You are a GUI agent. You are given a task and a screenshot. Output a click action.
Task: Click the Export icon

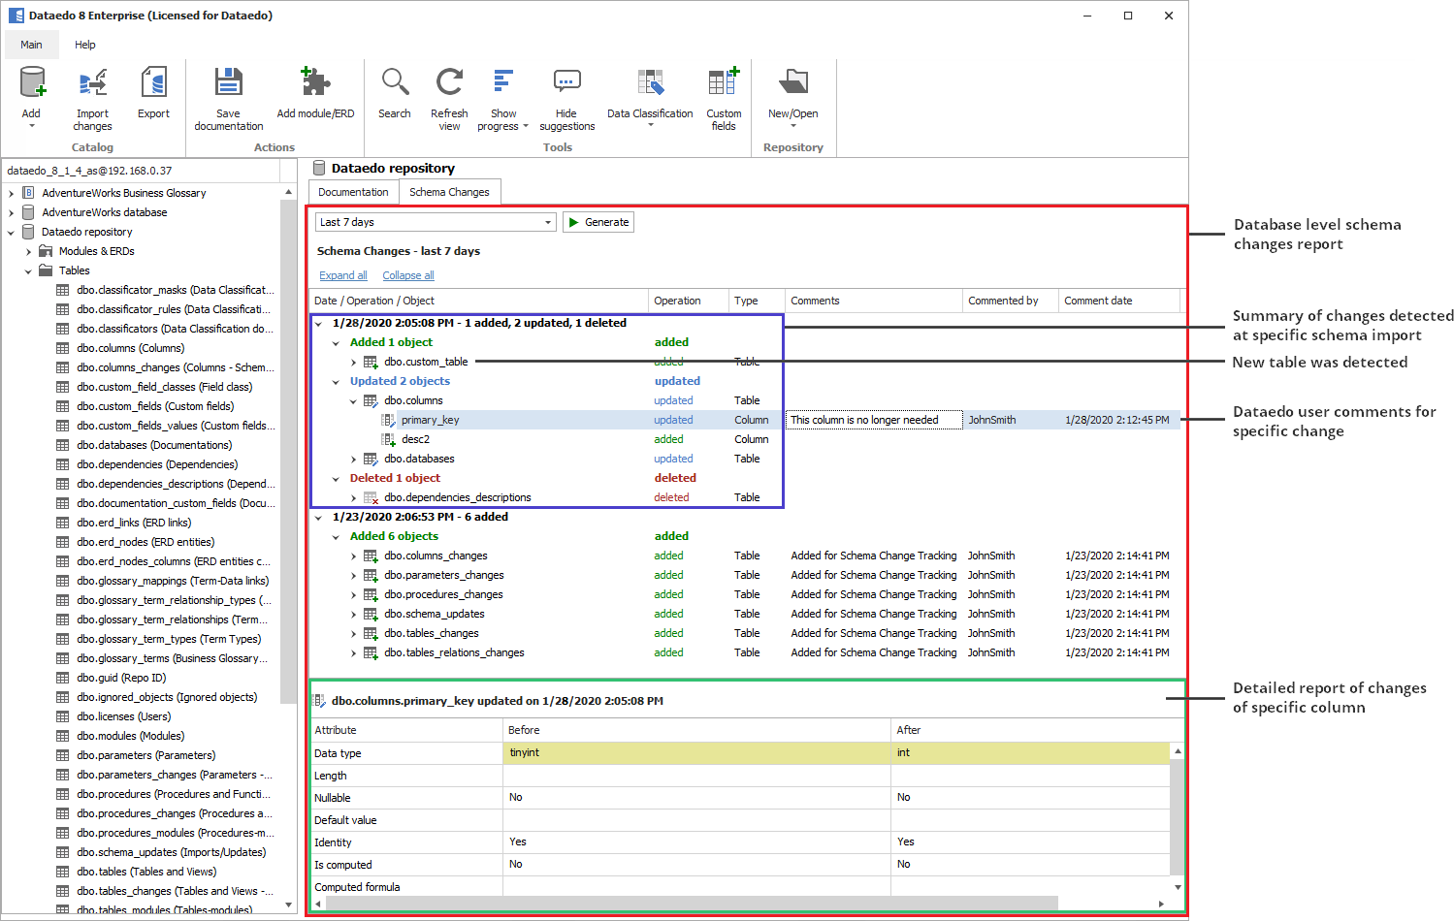click(153, 92)
